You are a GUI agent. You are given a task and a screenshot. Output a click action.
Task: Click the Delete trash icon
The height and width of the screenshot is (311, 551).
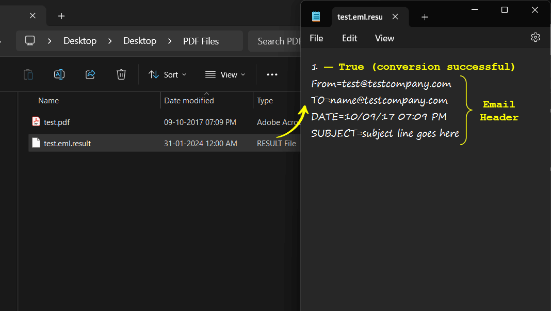point(121,74)
